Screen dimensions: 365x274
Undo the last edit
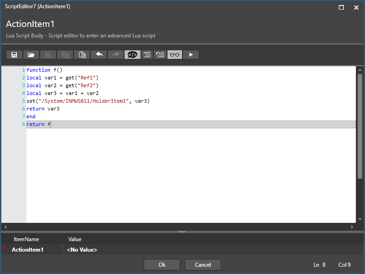[99, 54]
